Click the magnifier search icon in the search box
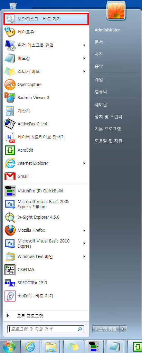 [x=79, y=329]
